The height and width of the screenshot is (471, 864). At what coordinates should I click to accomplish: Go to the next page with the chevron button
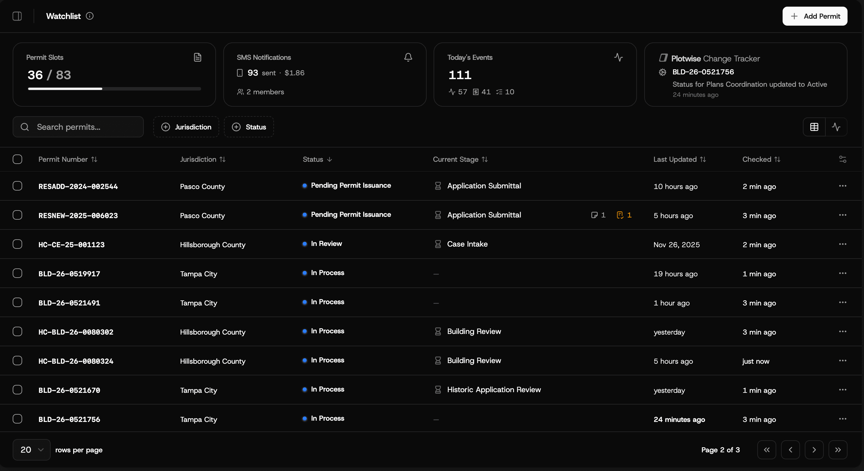pyautogui.click(x=814, y=449)
